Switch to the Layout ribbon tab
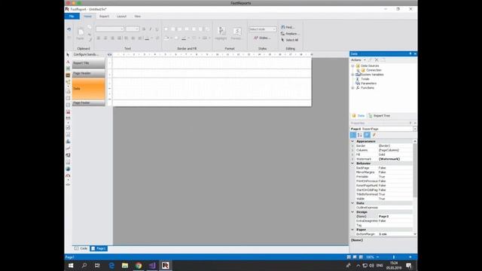 coord(121,17)
